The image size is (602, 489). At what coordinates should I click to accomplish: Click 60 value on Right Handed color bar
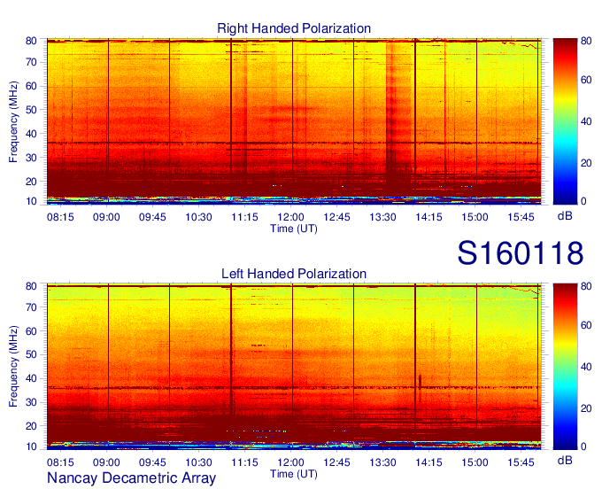pos(586,80)
